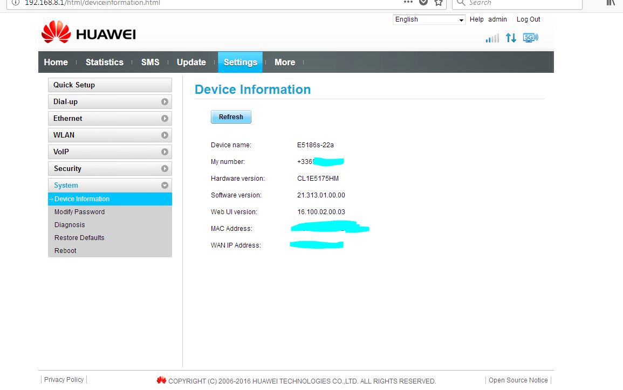
Task: Open the Statistics tab
Action: (x=105, y=63)
